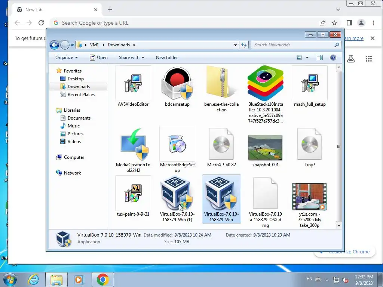Screen dimensions: 383x287
Task: Select the snapshot_001 image thumbnail
Action: pyautogui.click(x=266, y=150)
